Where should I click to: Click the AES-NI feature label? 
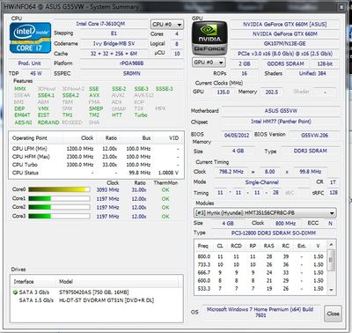pyautogui.click(x=23, y=122)
